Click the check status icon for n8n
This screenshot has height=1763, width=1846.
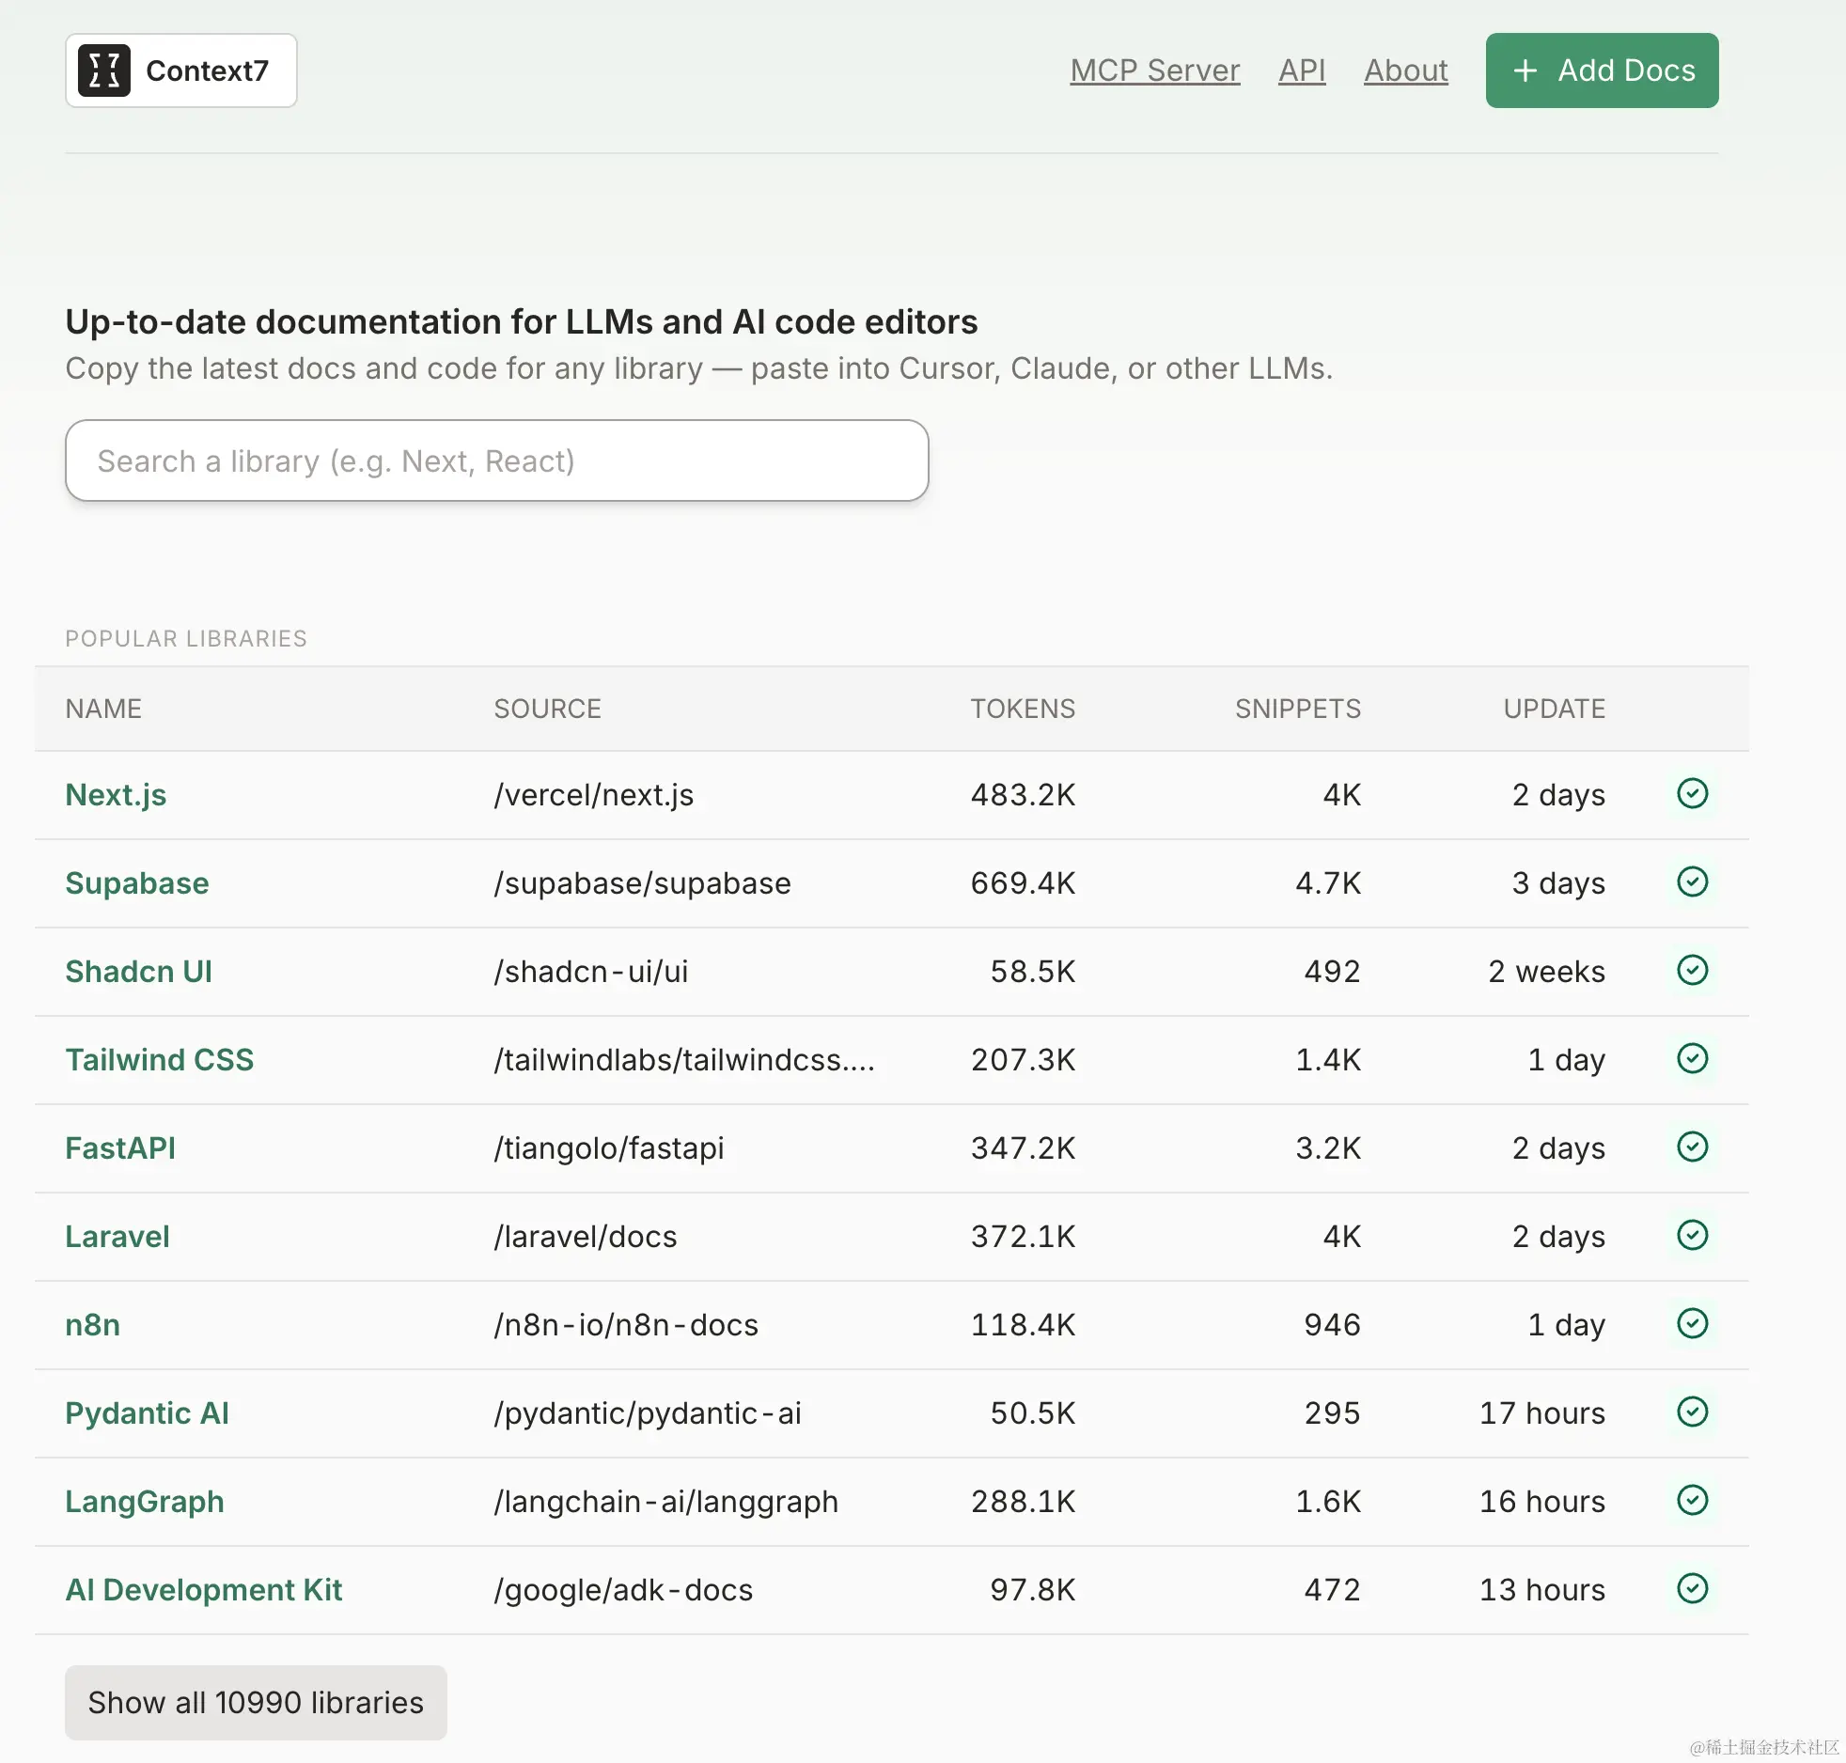1692,1324
